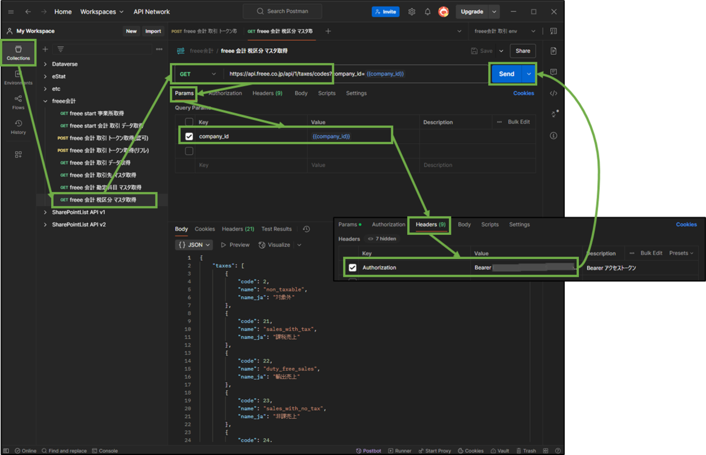Open response history clock icon

click(x=306, y=229)
